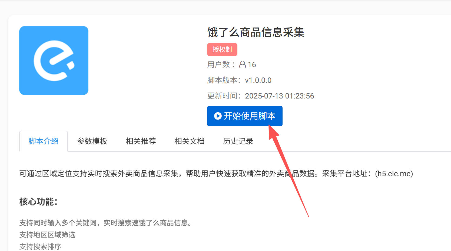Click the user icon beside count 16
The width and height of the screenshot is (451, 251).
(243, 65)
